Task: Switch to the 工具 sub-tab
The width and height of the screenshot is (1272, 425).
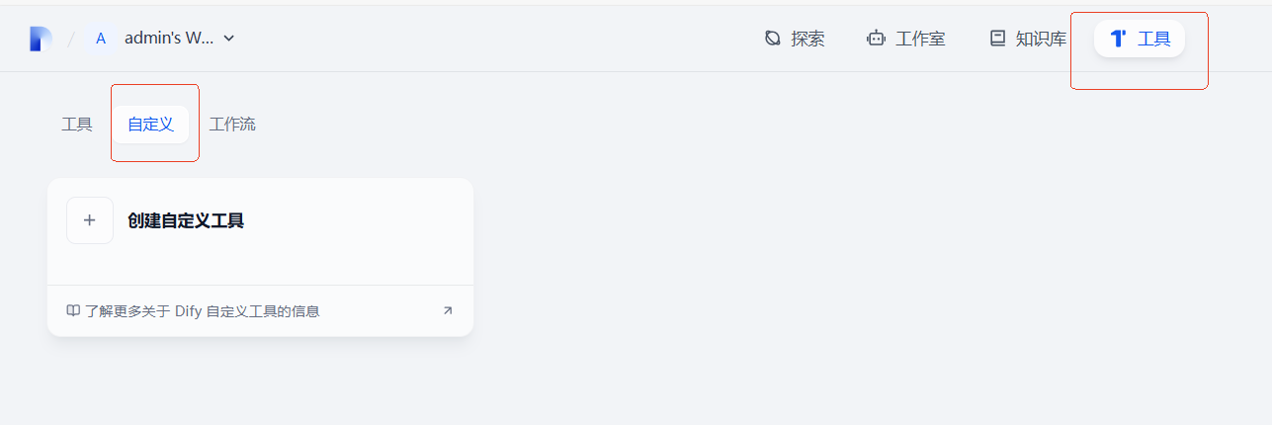Action: tap(77, 125)
